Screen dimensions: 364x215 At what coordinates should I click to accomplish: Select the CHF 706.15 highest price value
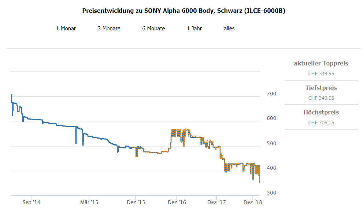(x=321, y=122)
